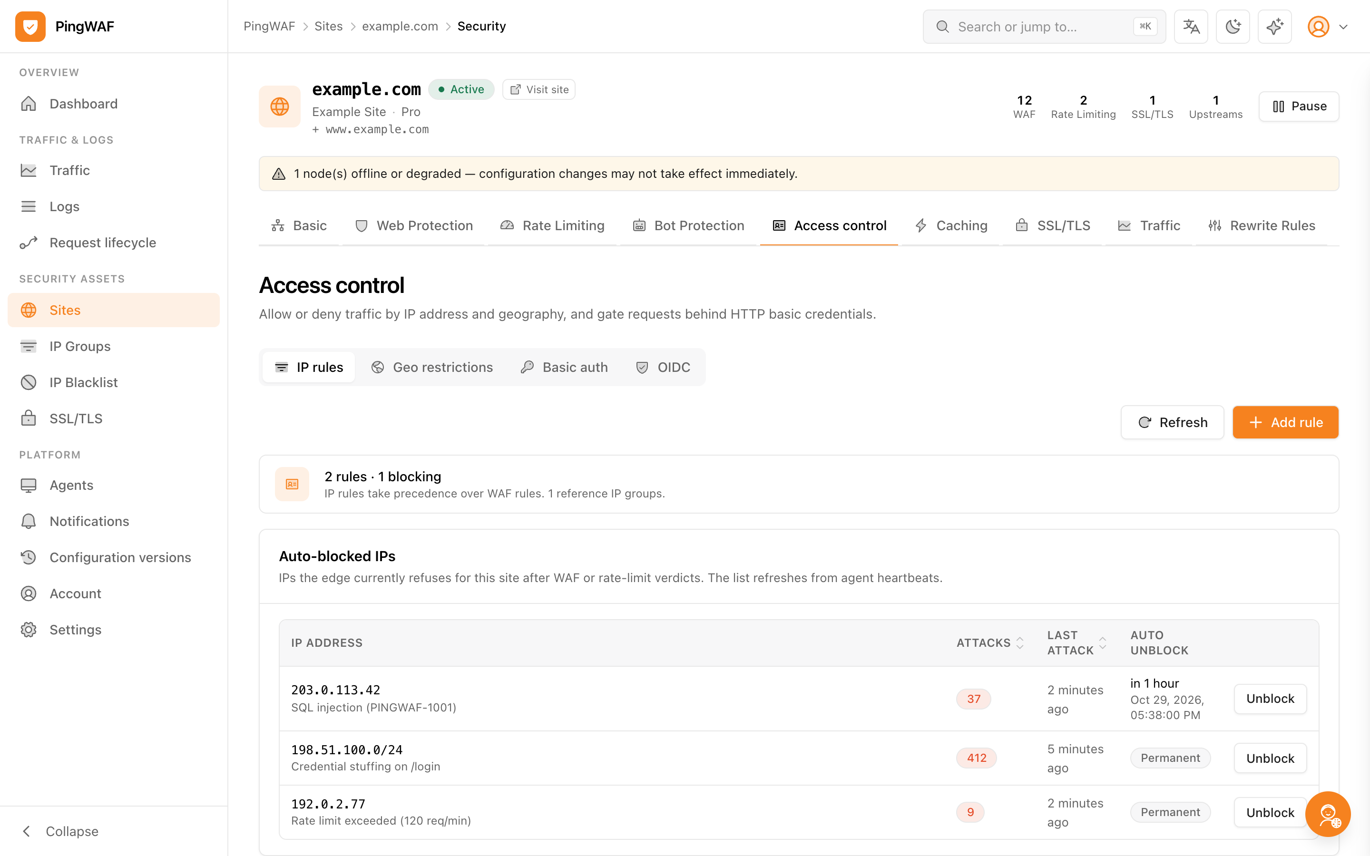Pause the site with Pause button
The image size is (1370, 856).
click(1299, 107)
